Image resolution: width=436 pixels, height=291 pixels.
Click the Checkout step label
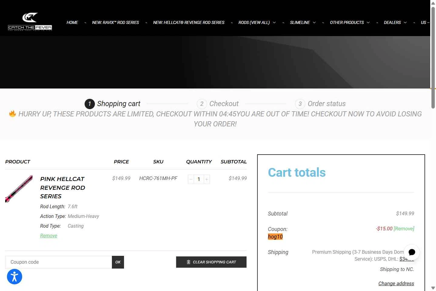[x=224, y=104]
